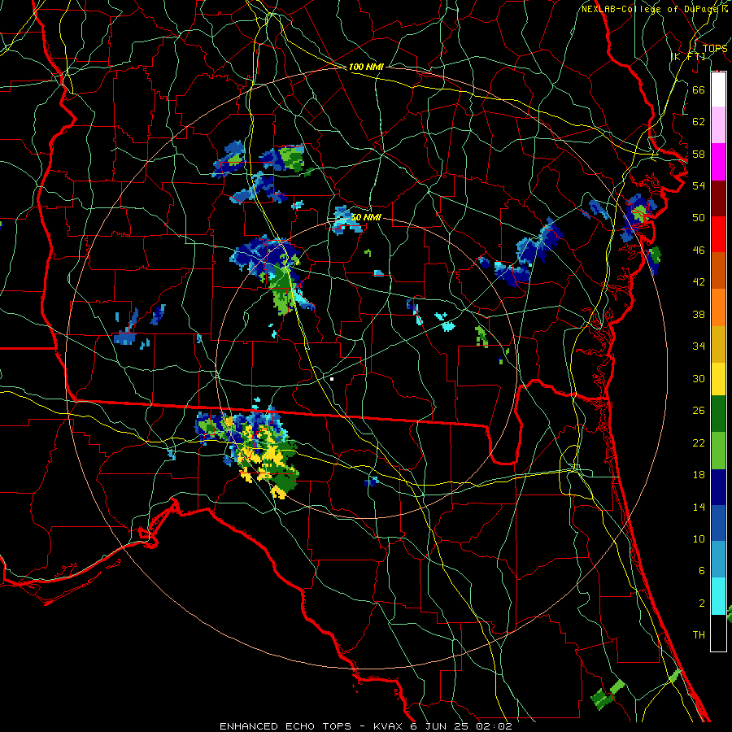Image resolution: width=732 pixels, height=732 pixels.
Task: Pick the cyan legend swatch
Action: click(x=718, y=596)
